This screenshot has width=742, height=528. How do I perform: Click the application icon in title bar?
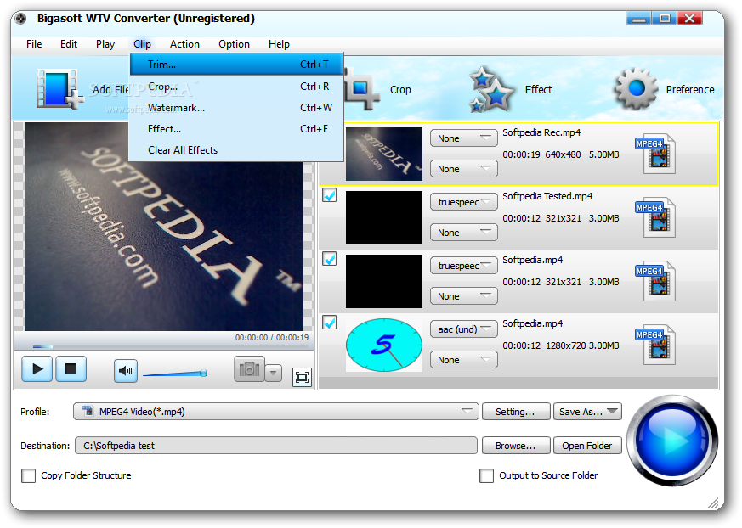20,19
